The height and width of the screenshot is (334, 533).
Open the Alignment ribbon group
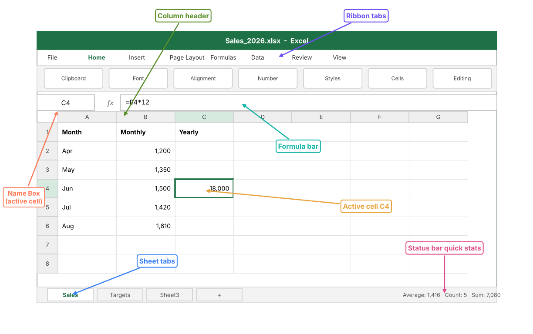click(x=203, y=78)
